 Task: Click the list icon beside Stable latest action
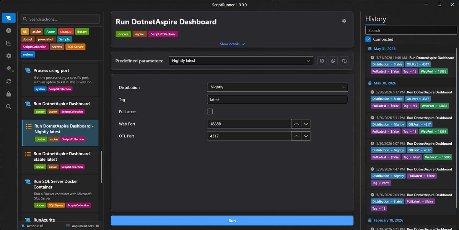tap(28, 154)
